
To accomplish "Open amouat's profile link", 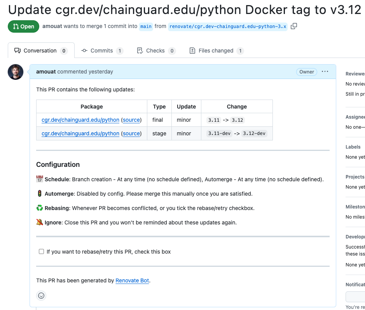I will (46, 72).
